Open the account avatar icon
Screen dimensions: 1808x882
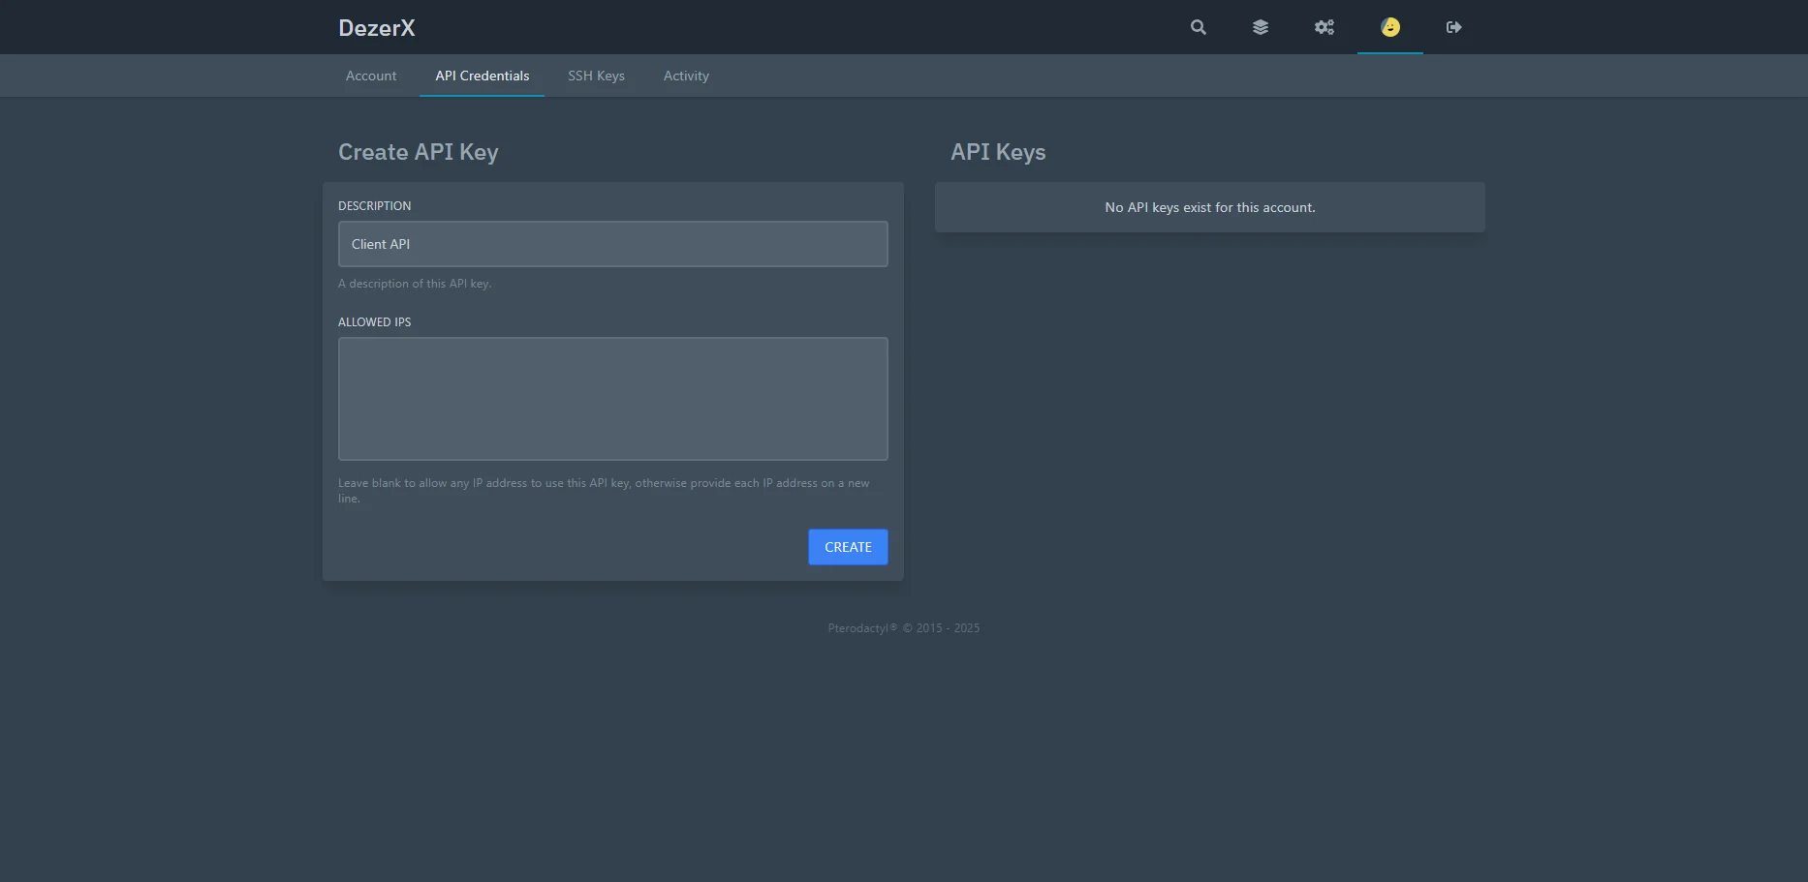pos(1390,27)
